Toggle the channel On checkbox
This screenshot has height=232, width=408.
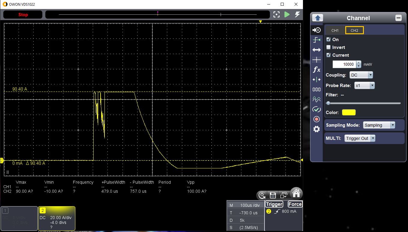pos(328,39)
